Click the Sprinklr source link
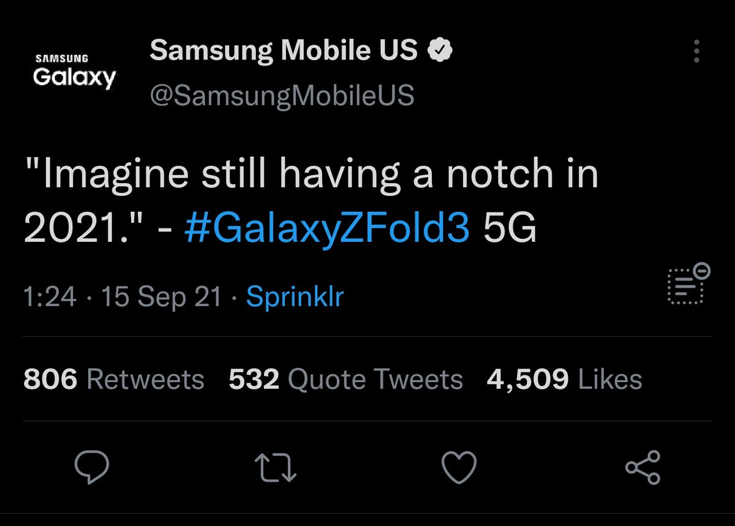The width and height of the screenshot is (735, 526). tap(295, 298)
